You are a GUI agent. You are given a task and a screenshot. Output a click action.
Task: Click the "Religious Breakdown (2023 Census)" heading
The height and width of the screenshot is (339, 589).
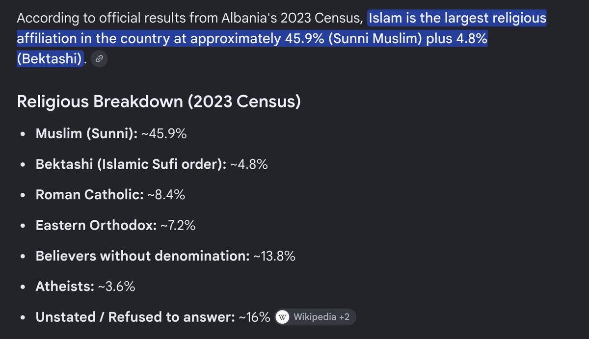[x=159, y=102]
